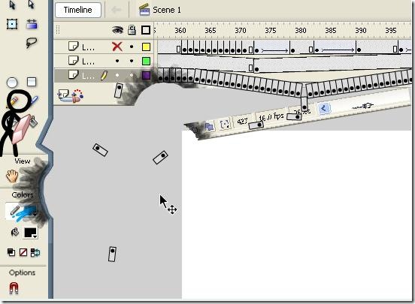Toggle the Timeline button
415x304 pixels.
tap(78, 10)
